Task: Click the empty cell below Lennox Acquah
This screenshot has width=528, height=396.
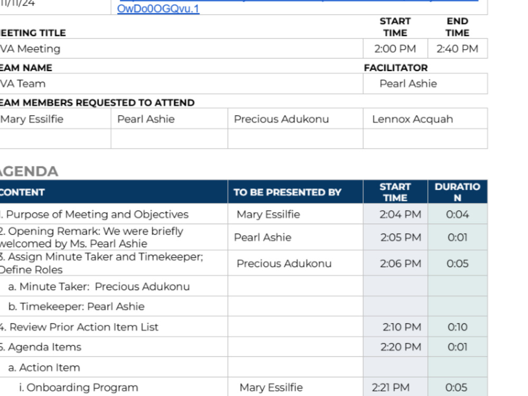Action: coord(425,139)
